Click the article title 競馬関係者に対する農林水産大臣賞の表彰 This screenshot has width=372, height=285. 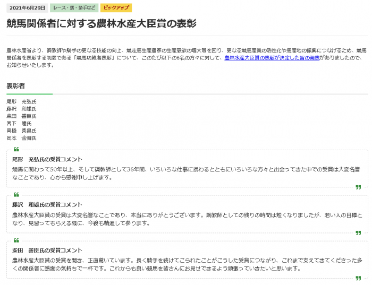[x=102, y=24]
